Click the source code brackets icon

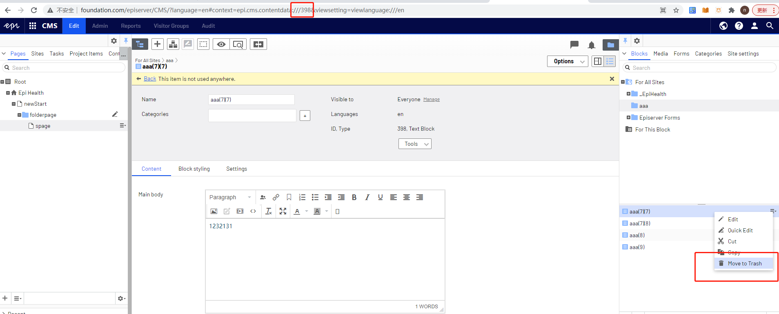coord(253,211)
